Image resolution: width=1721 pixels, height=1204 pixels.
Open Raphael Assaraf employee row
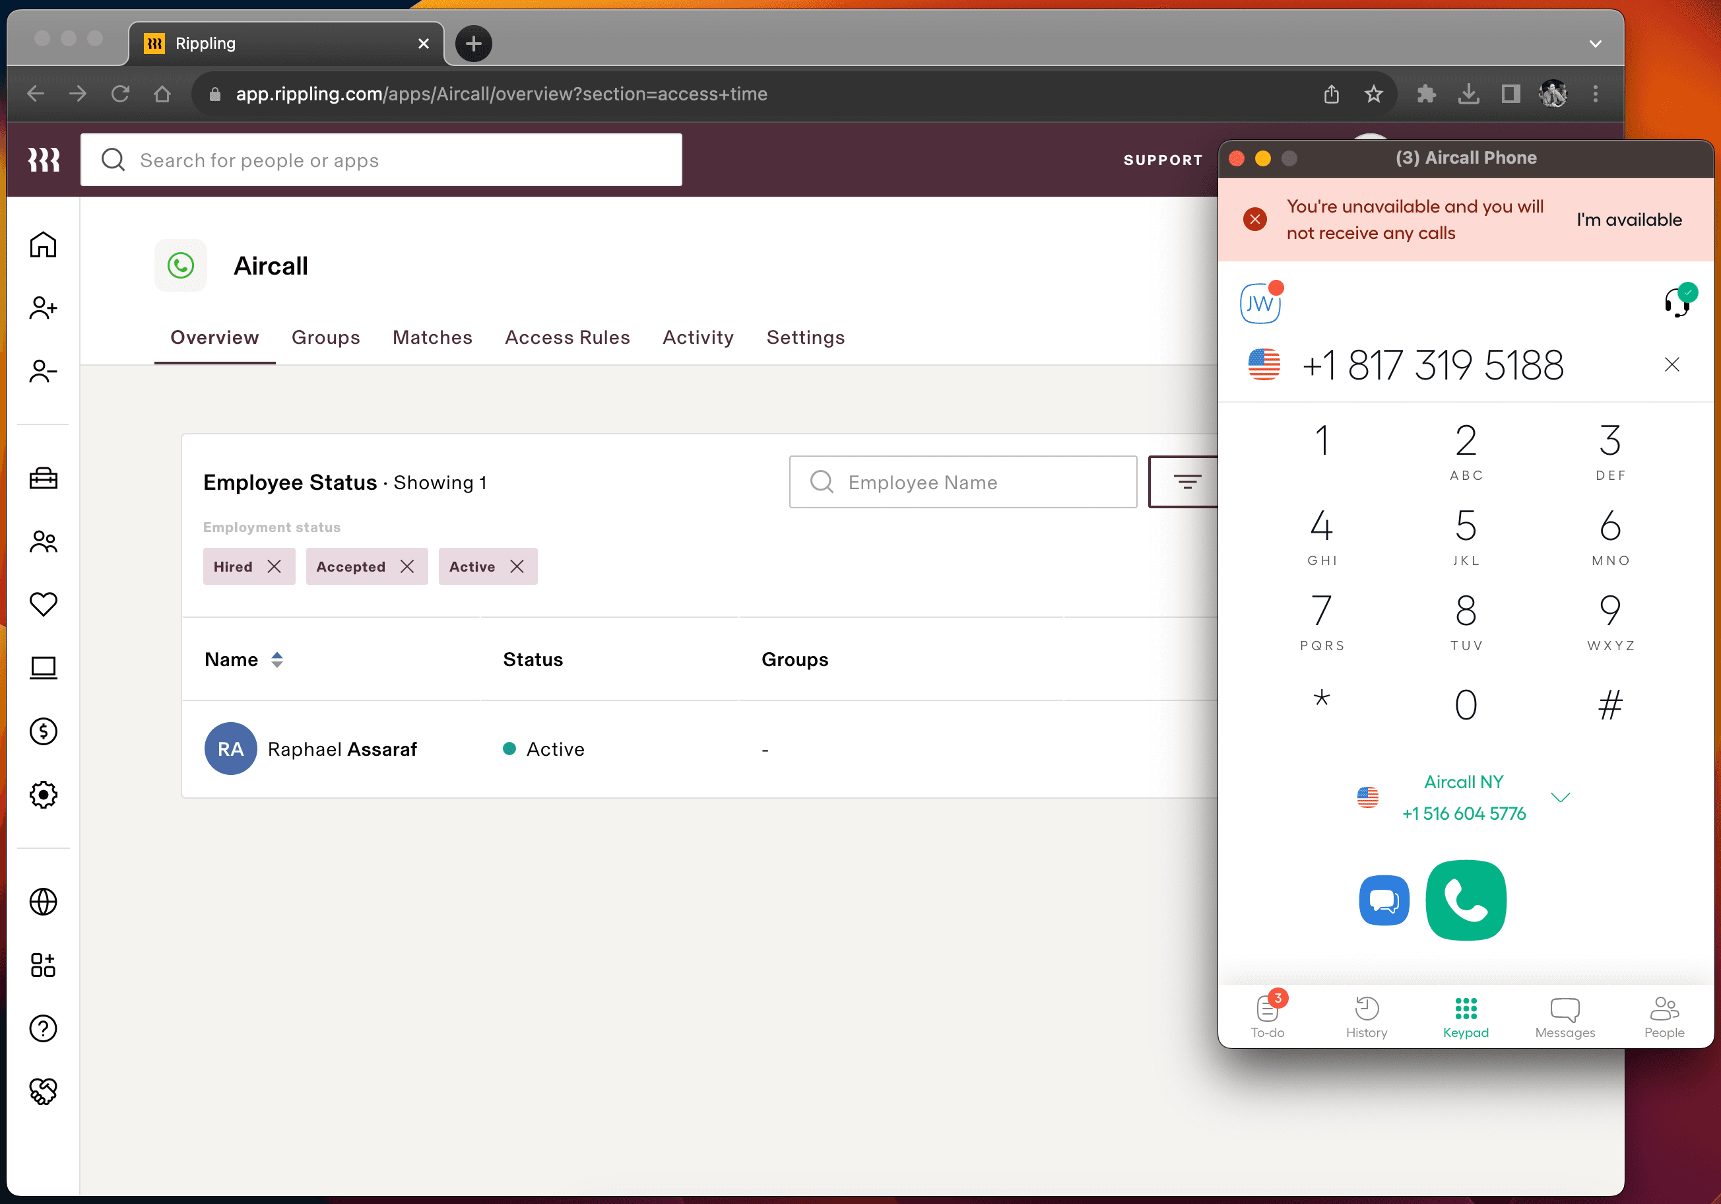click(x=342, y=749)
